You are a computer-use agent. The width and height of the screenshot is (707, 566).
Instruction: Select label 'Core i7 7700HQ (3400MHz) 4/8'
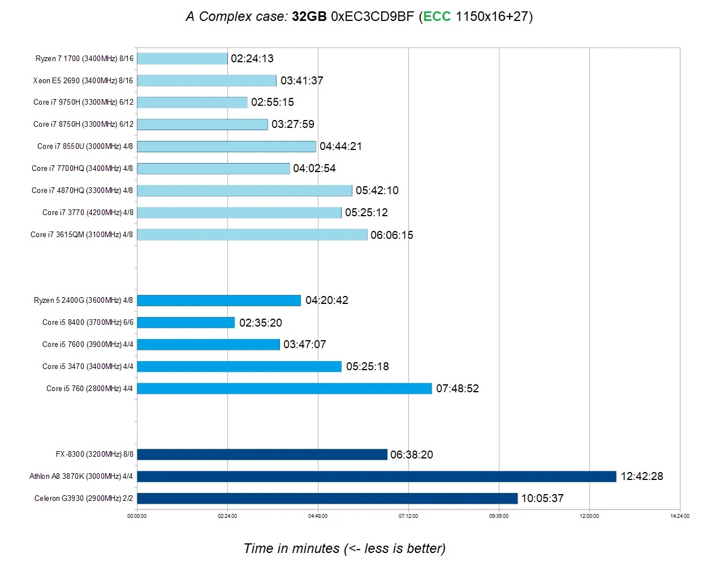click(x=83, y=169)
